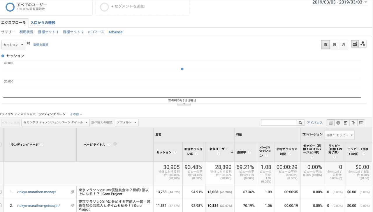The image size is (373, 212).
Task: Click sessions cell 11,581
Action: pos(161,206)
